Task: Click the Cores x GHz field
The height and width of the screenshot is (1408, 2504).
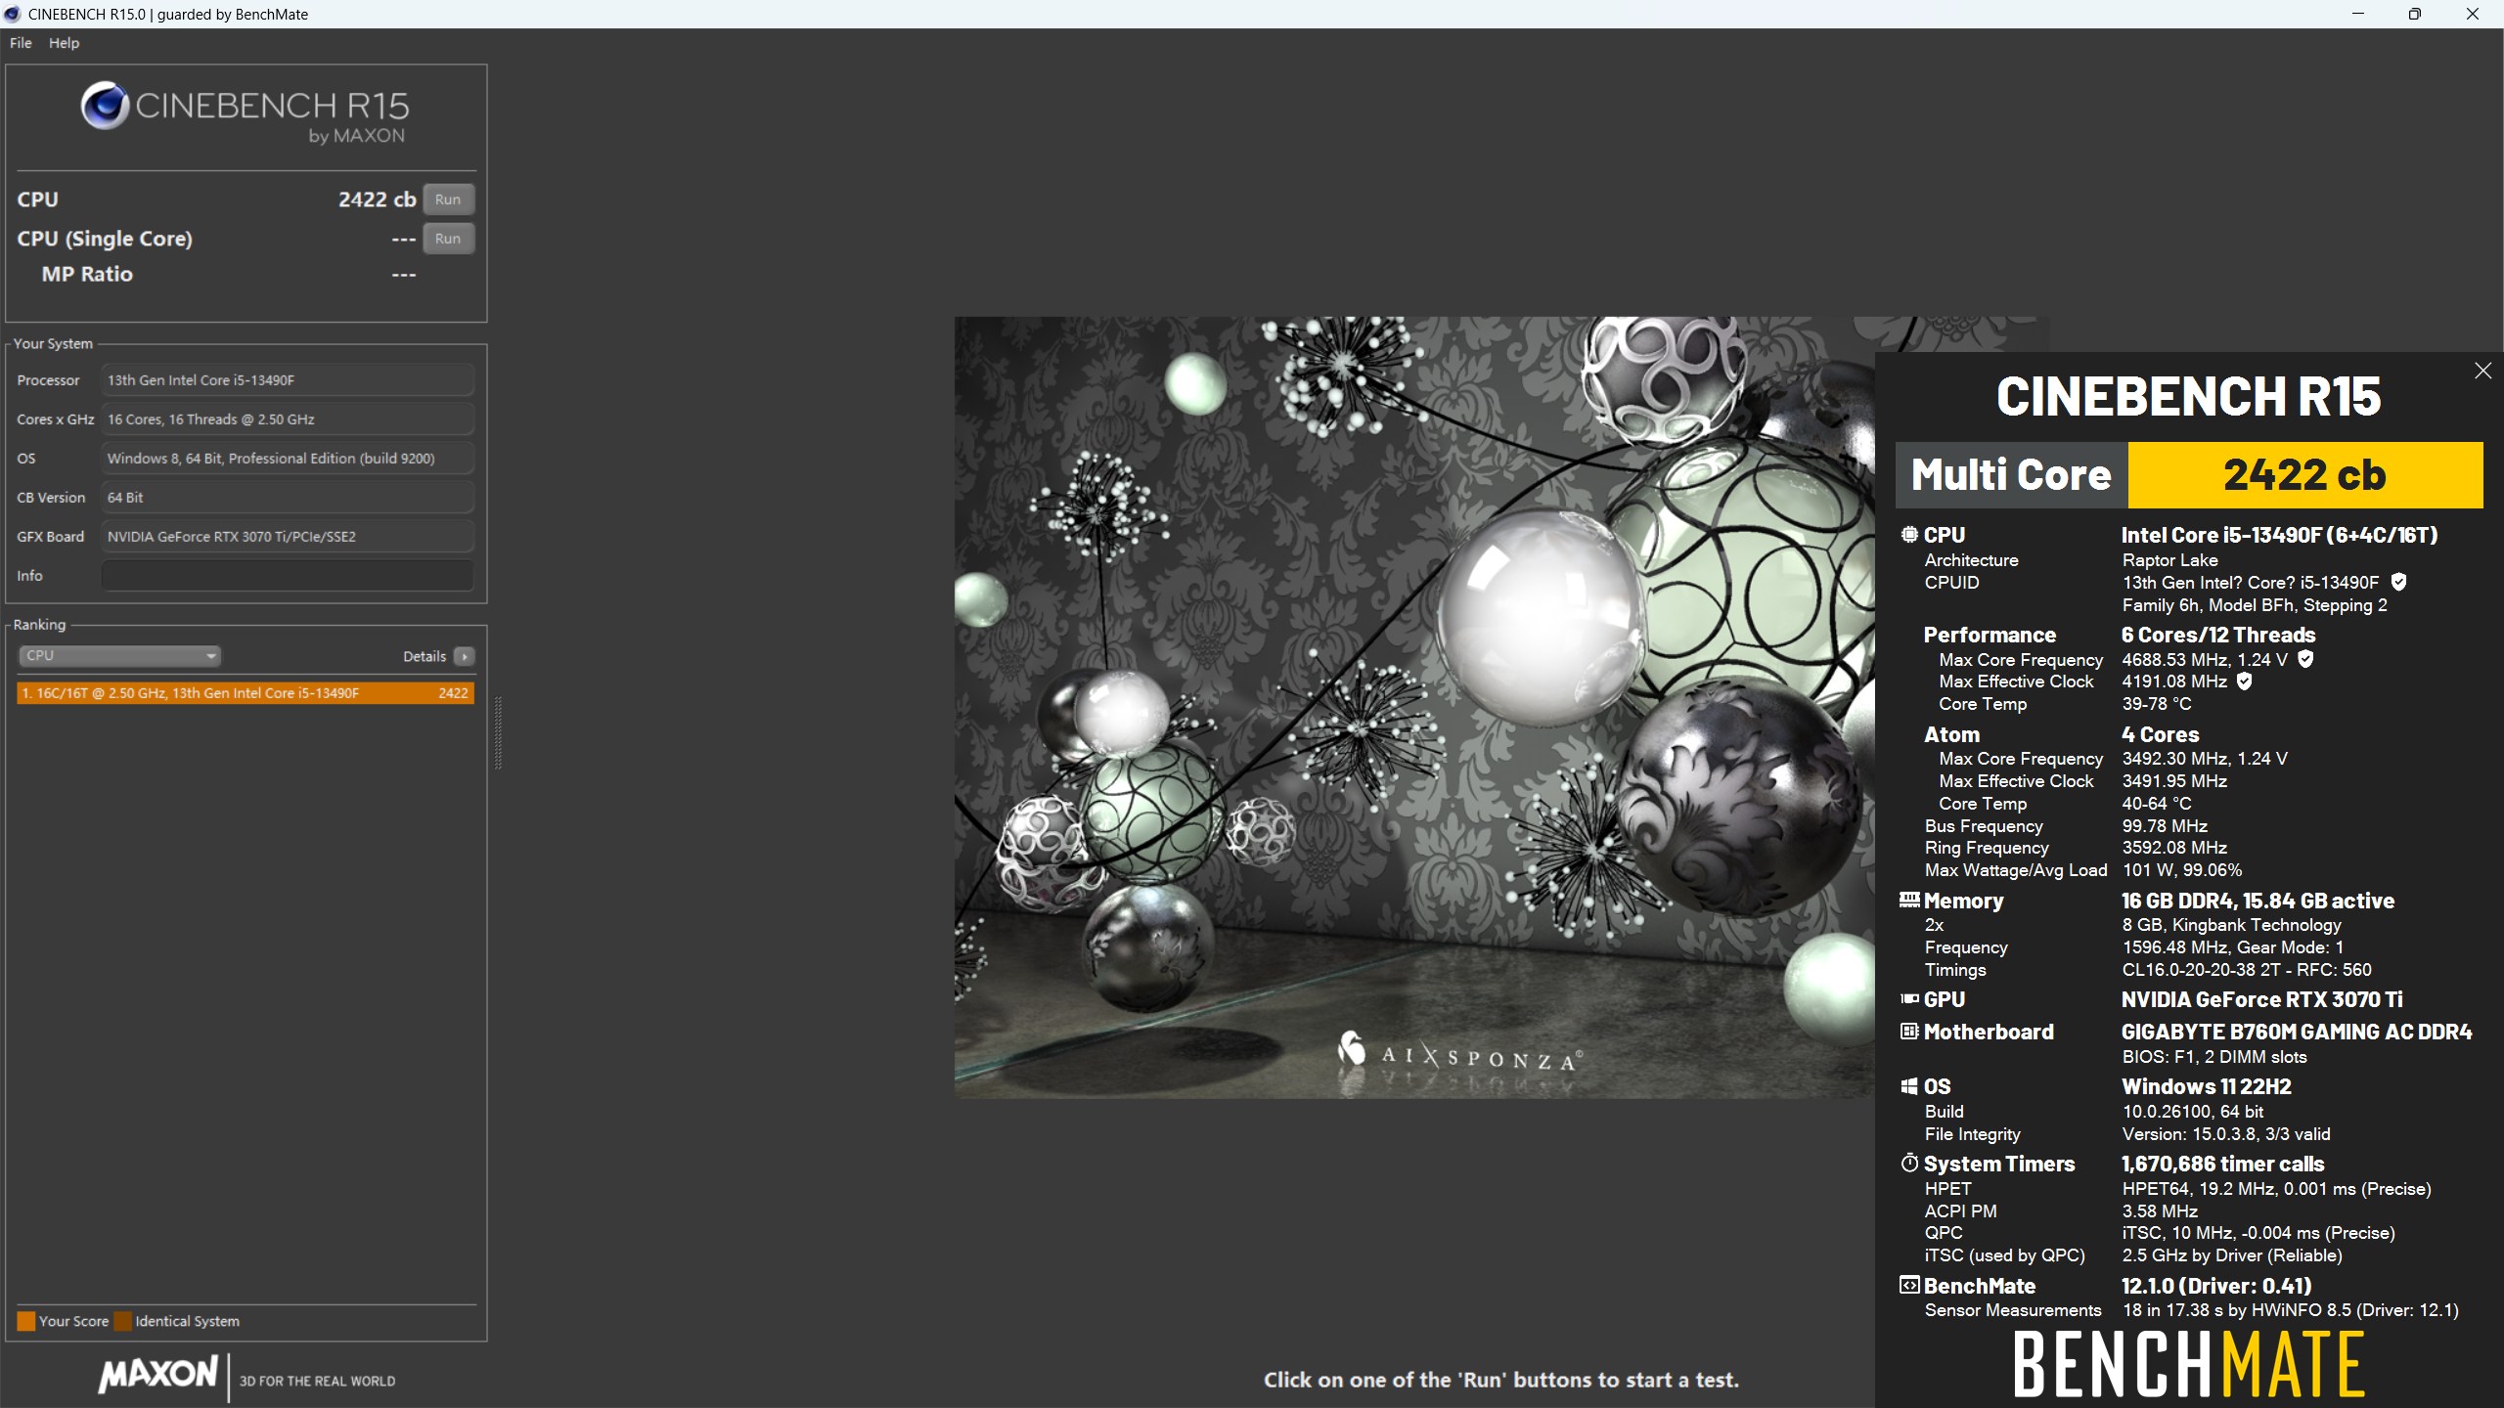Action: point(288,419)
